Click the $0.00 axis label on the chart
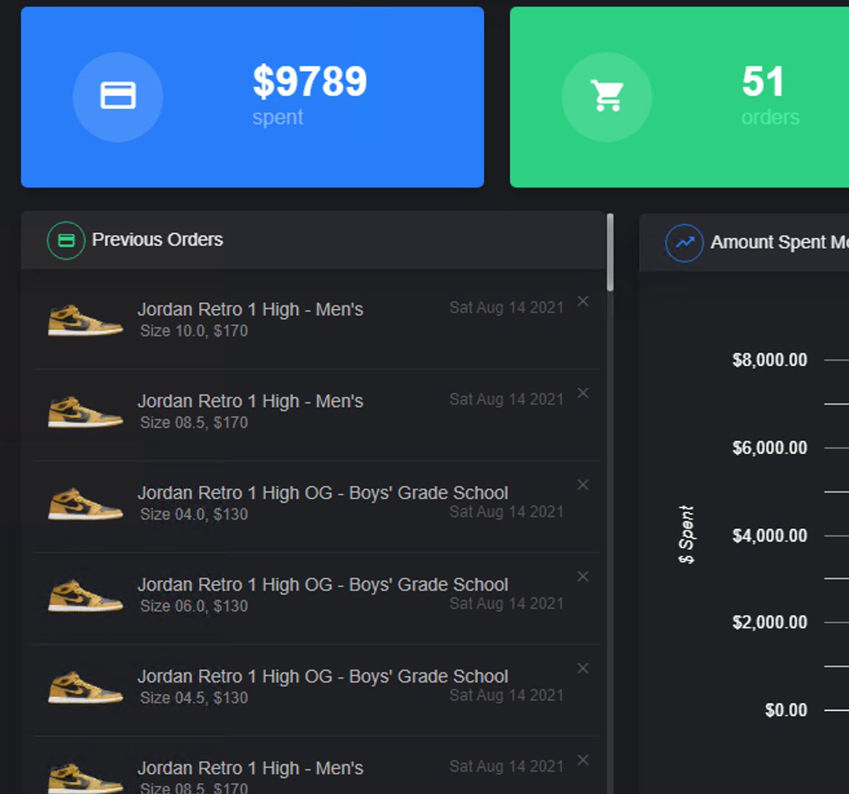 (x=786, y=711)
